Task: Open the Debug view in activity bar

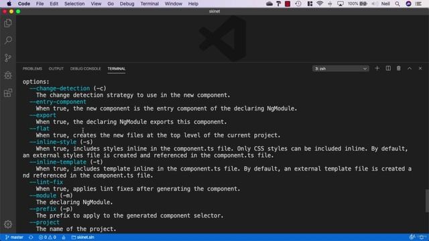Action: point(8,76)
